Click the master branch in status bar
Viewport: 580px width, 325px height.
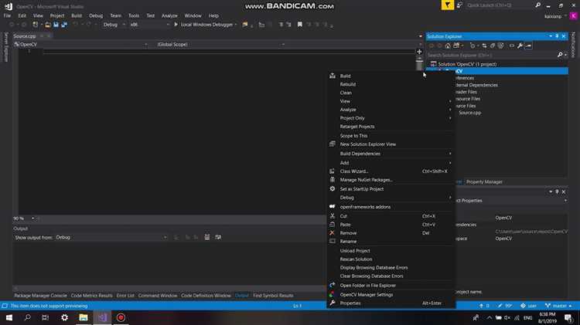tap(558, 306)
